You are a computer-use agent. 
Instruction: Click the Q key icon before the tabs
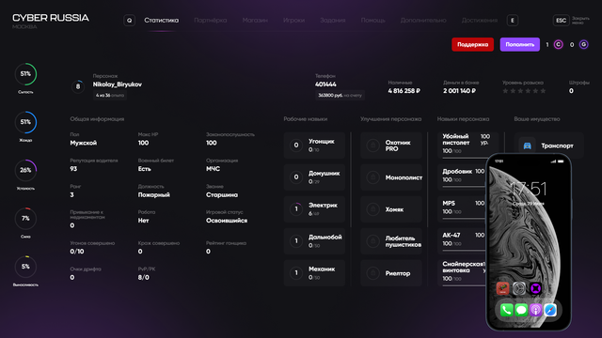coord(130,21)
